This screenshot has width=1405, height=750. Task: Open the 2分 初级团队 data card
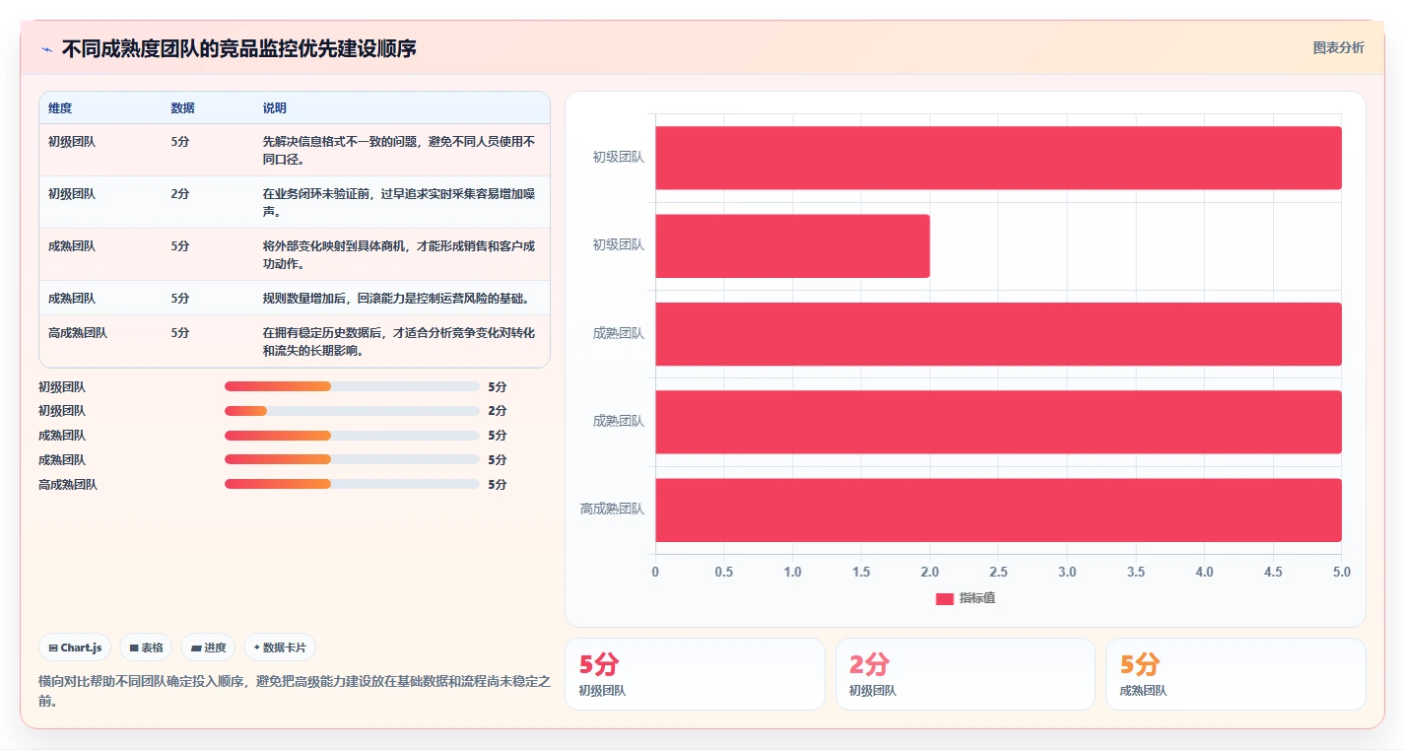coord(966,674)
